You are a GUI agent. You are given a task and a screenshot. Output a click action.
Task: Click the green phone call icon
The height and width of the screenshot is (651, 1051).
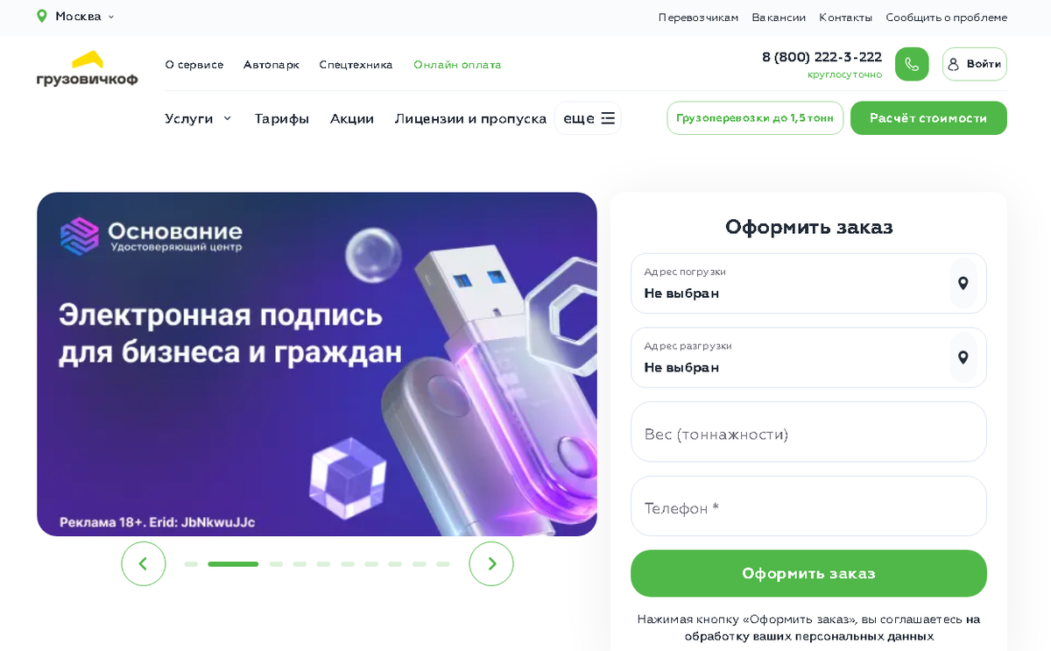coord(912,64)
